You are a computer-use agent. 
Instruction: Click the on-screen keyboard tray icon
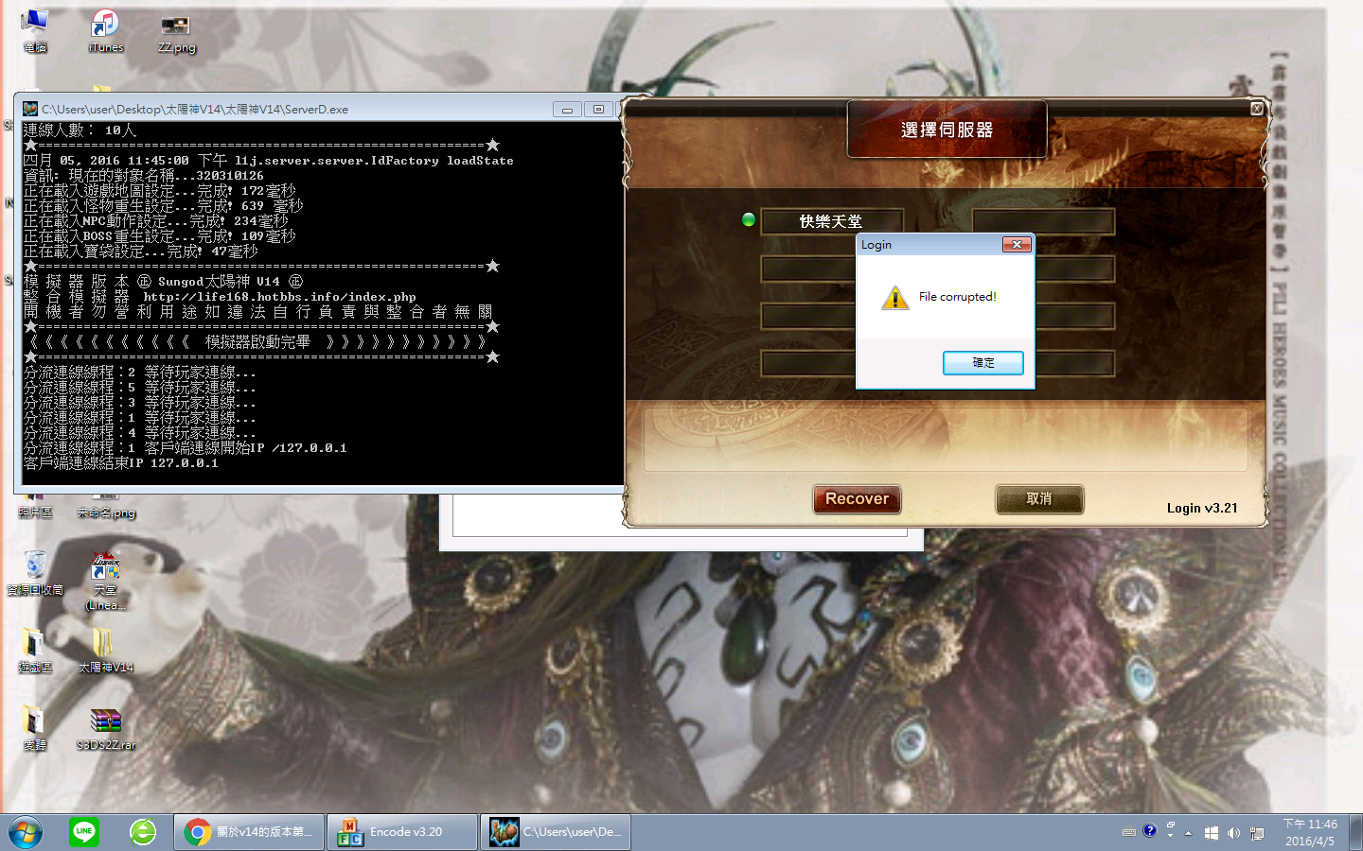(x=1129, y=832)
